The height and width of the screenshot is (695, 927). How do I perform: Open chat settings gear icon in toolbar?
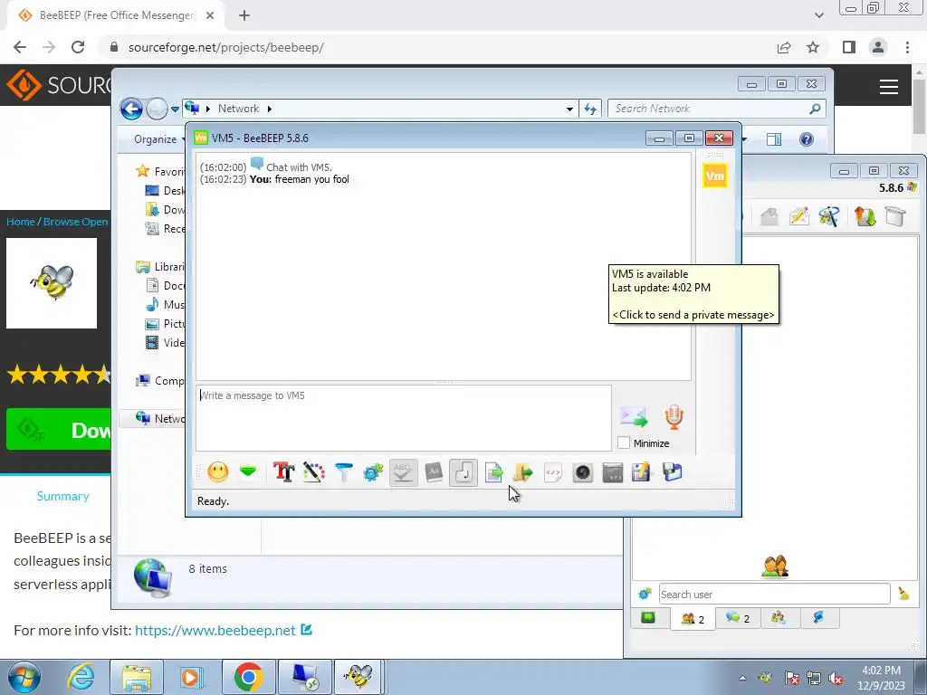pos(373,472)
